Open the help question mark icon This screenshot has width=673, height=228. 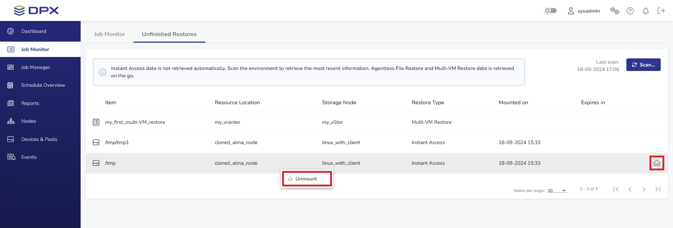(630, 11)
